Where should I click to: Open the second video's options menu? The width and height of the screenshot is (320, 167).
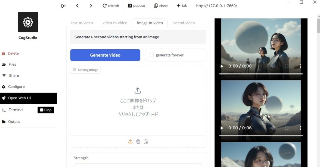click(x=300, y=128)
